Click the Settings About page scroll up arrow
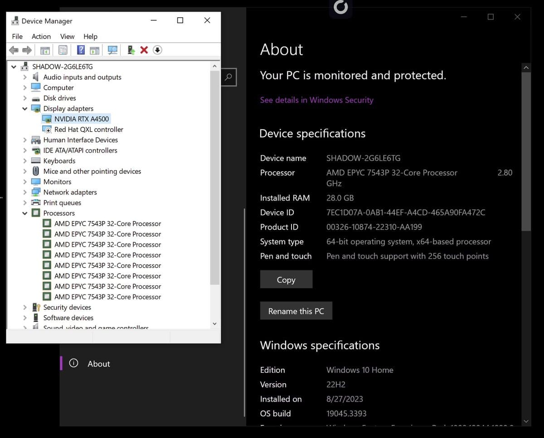Screen dimensions: 544x438 (526, 67)
